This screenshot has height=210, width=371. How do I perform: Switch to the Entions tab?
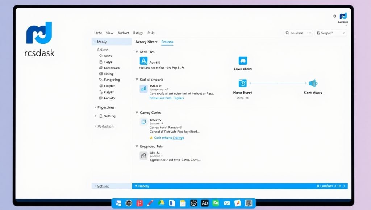point(167,42)
